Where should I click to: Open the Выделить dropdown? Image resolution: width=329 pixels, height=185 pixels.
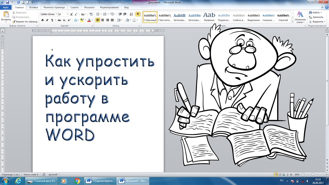317,22
